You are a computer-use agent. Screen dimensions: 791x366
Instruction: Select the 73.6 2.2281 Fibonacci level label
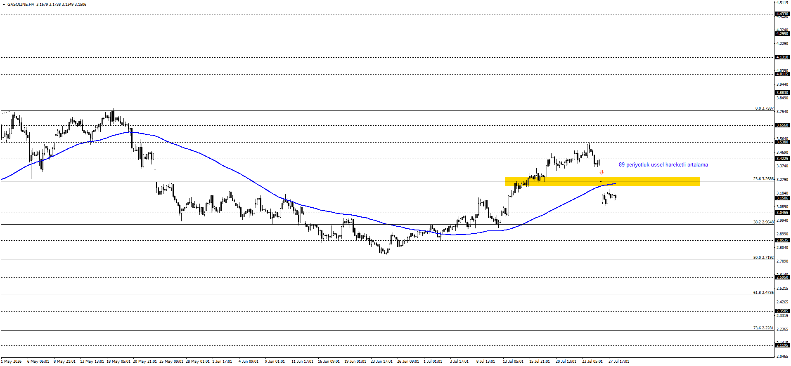pyautogui.click(x=763, y=328)
